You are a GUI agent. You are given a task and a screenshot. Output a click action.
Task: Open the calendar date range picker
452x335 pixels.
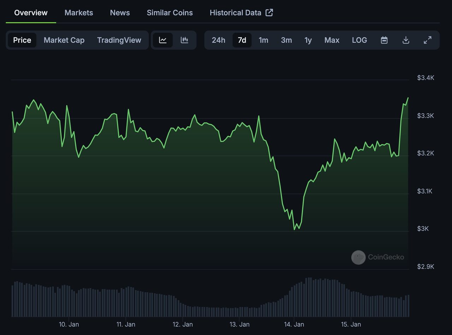point(384,40)
